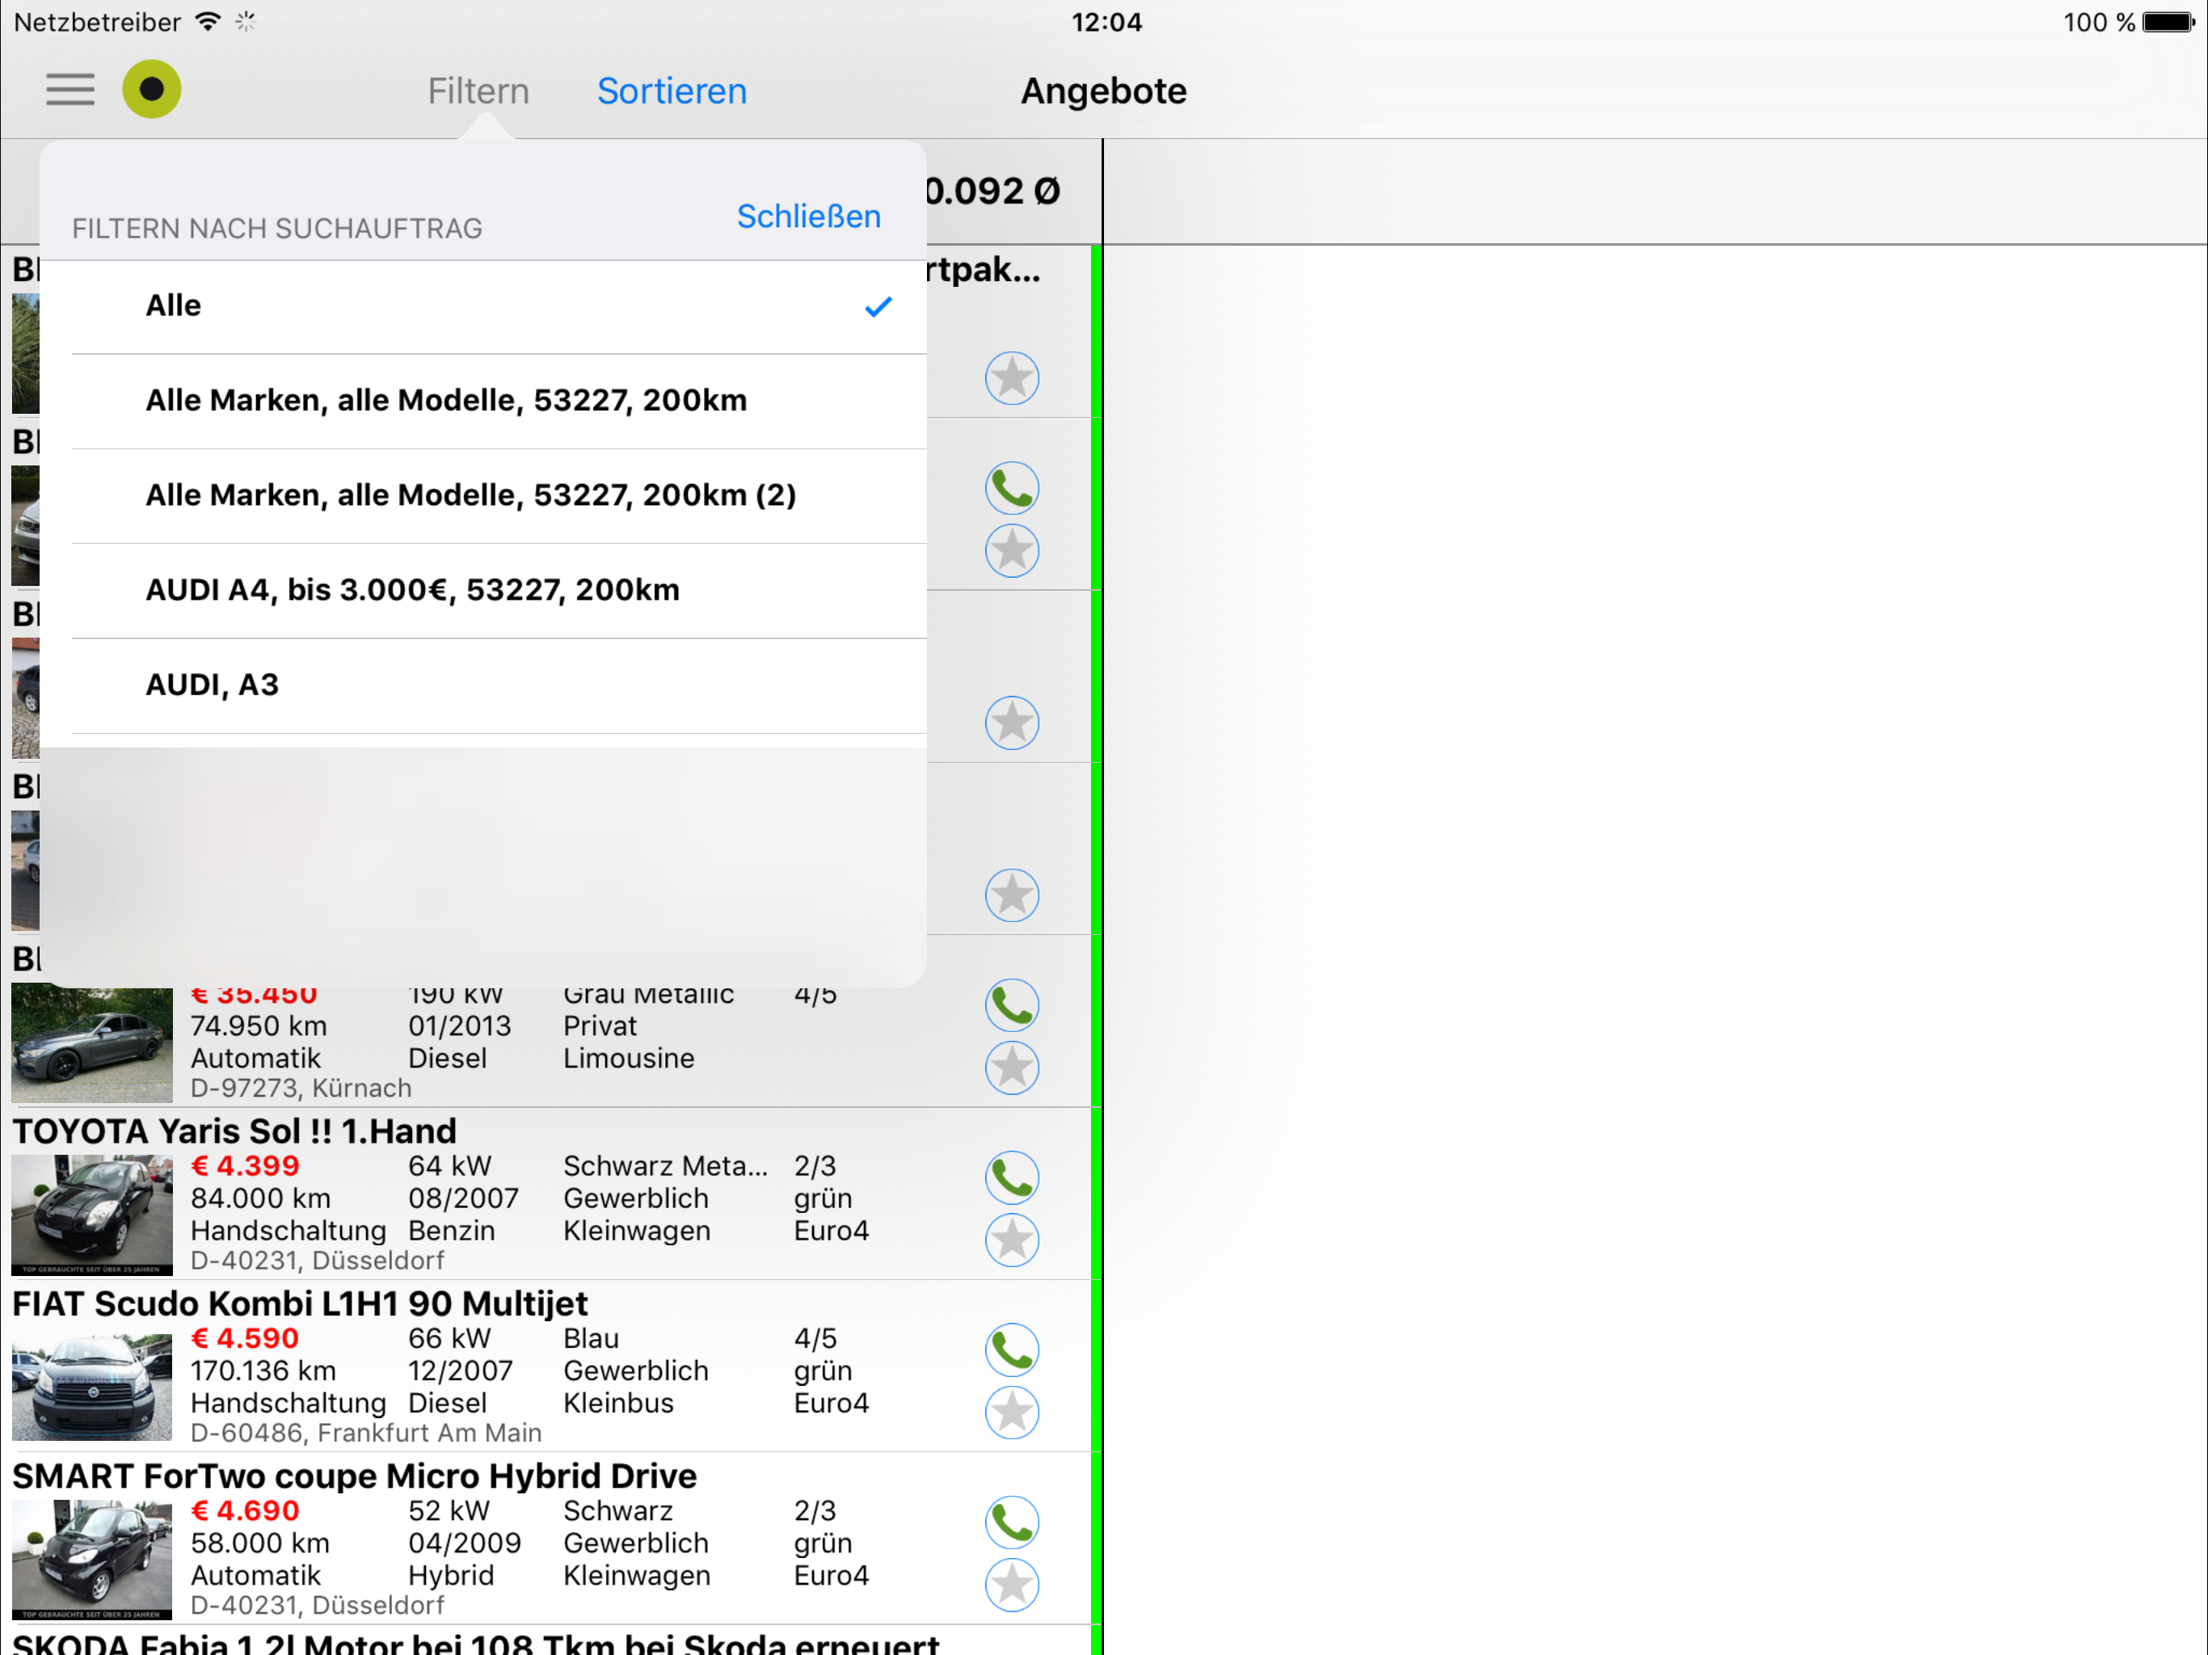Open the FIAT Scudo car thumbnail
Viewport: 2208px width, 1655px height.
point(92,1388)
